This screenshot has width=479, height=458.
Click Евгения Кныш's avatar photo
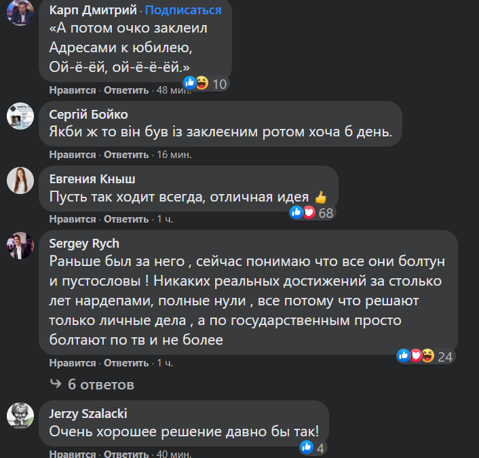pyautogui.click(x=20, y=180)
